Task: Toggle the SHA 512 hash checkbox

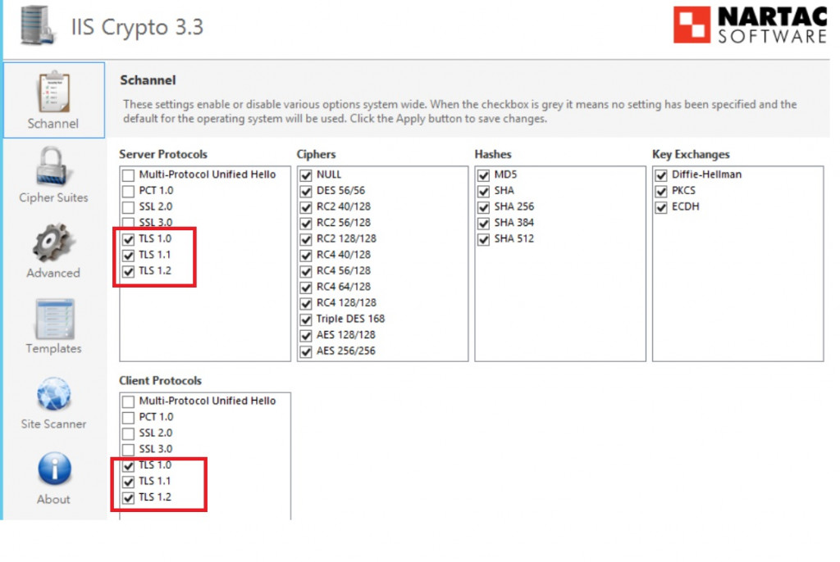Action: coord(484,239)
